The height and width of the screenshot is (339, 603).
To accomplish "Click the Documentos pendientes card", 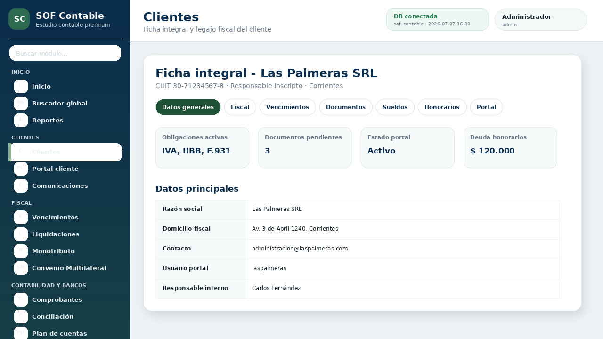I will (x=305, y=147).
